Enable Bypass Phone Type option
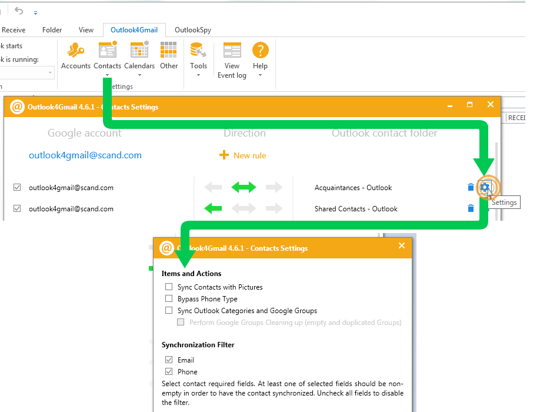 [169, 298]
